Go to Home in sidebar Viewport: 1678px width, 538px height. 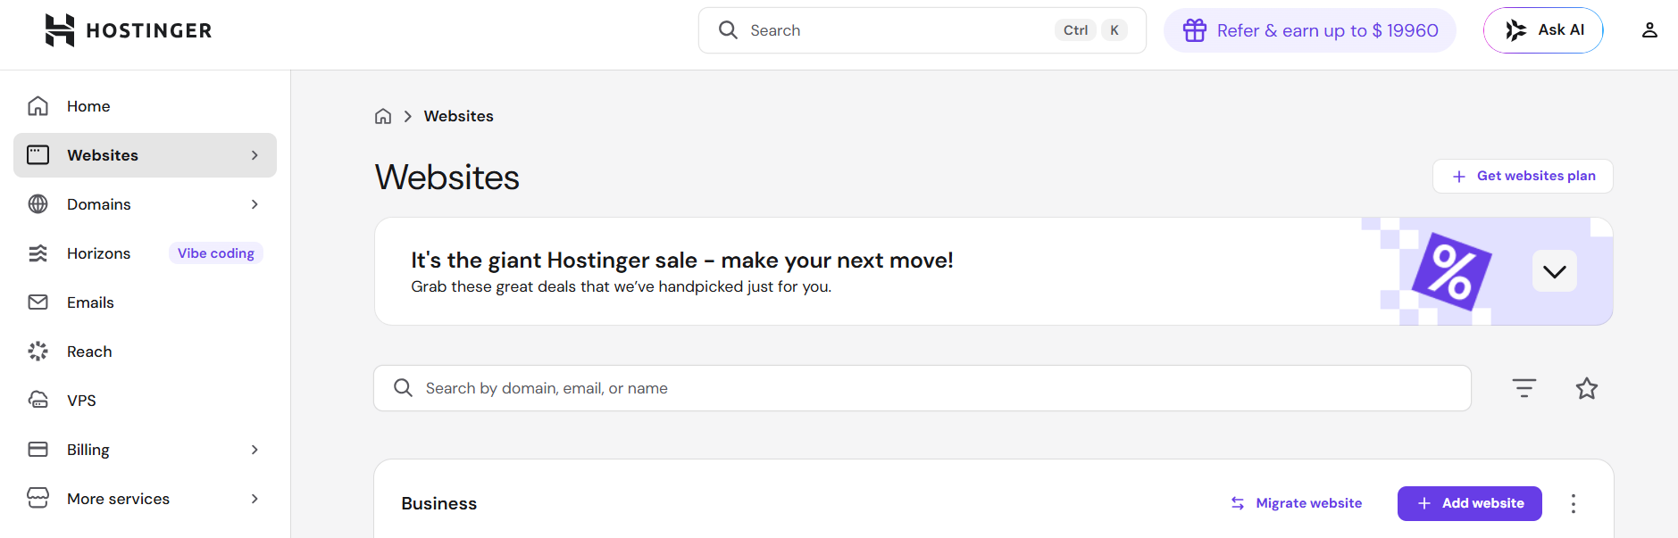[88, 106]
